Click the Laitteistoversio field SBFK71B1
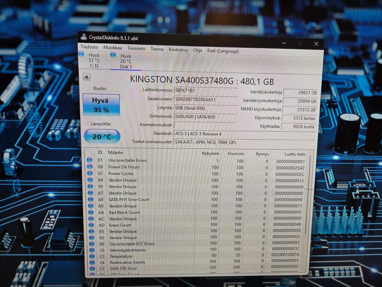This screenshot has width=382, height=287. coord(206,90)
